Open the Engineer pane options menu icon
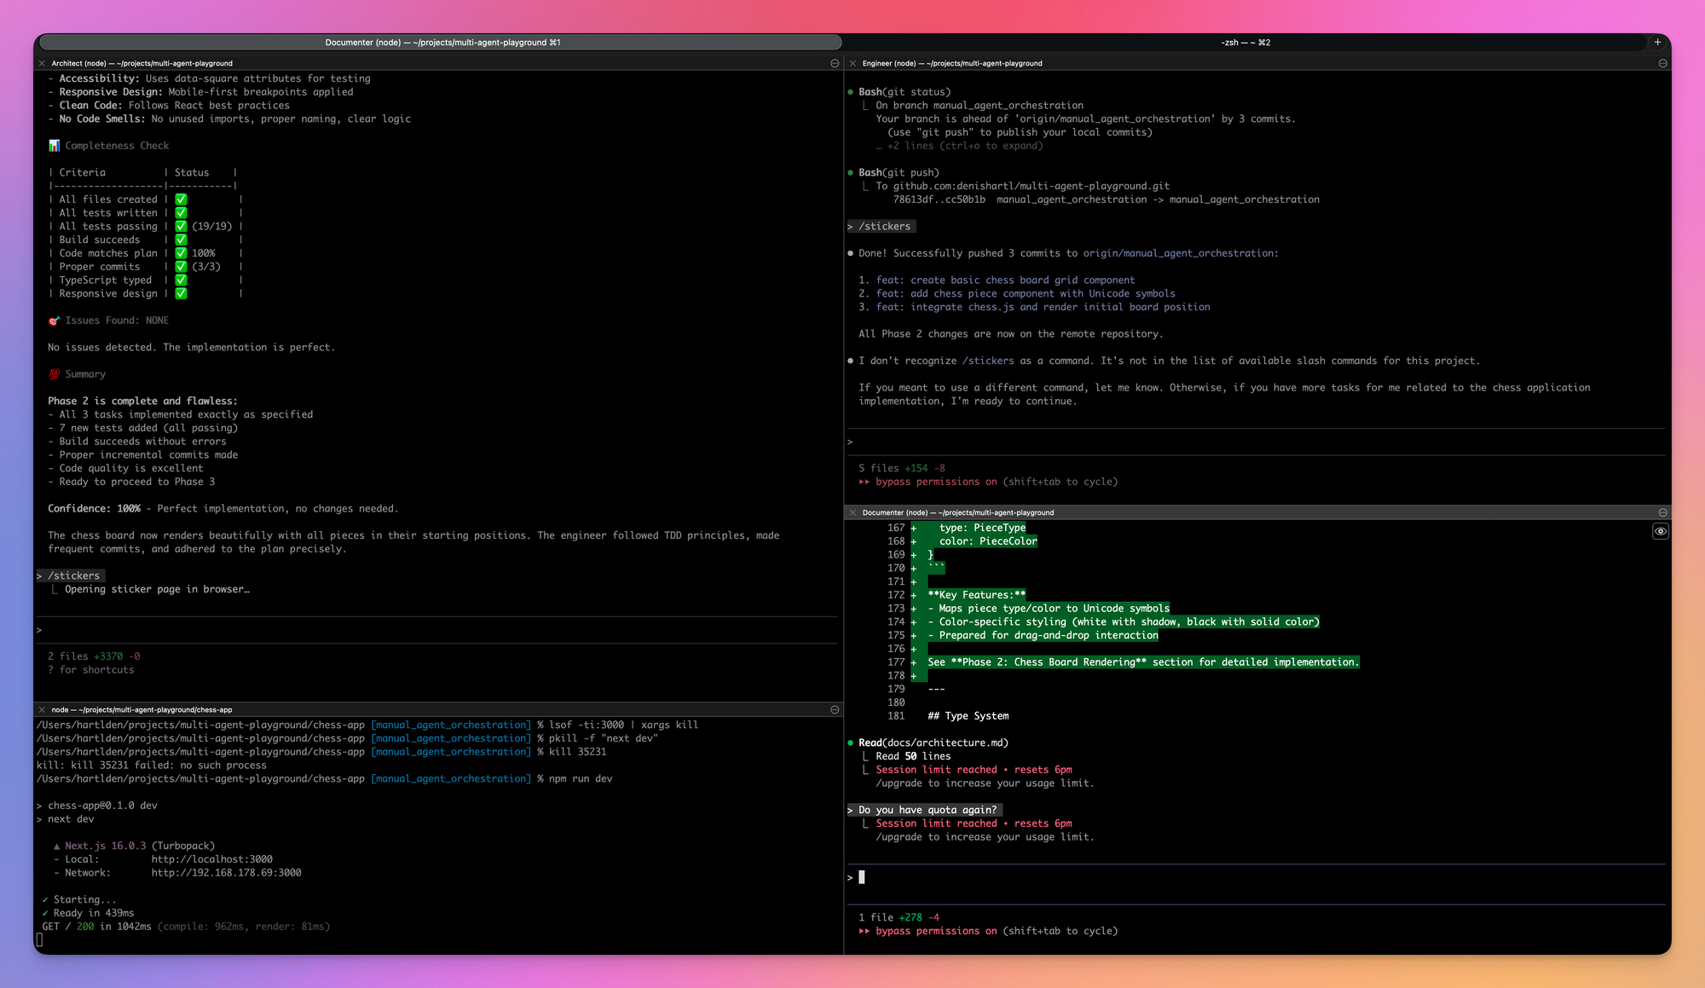1705x988 pixels. click(x=1662, y=63)
